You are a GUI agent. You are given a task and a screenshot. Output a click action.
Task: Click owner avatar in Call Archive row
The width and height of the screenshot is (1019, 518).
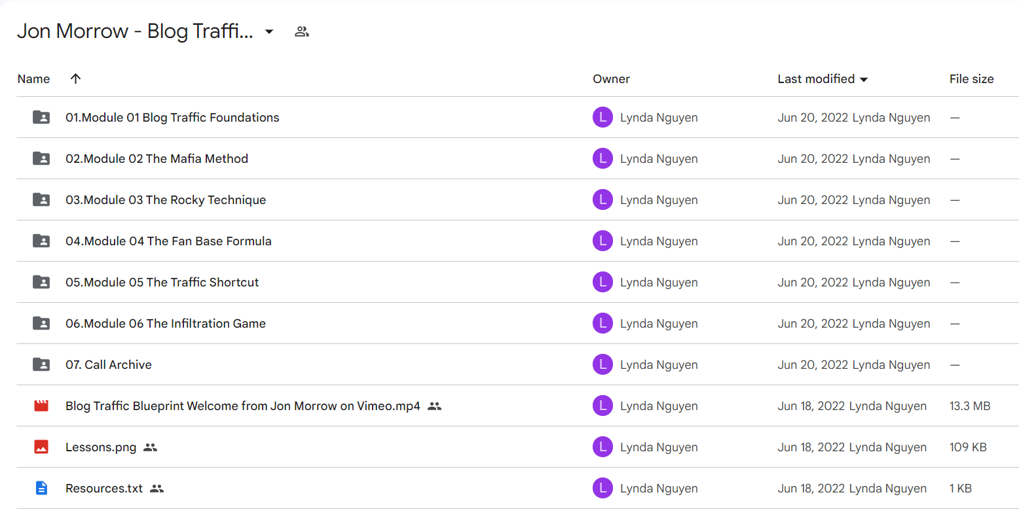point(602,364)
